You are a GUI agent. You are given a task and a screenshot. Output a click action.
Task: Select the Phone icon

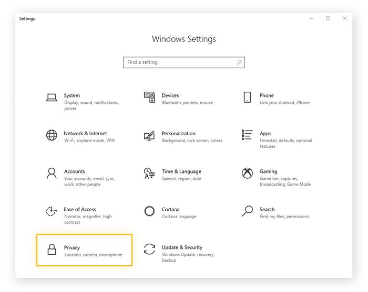[247, 97]
